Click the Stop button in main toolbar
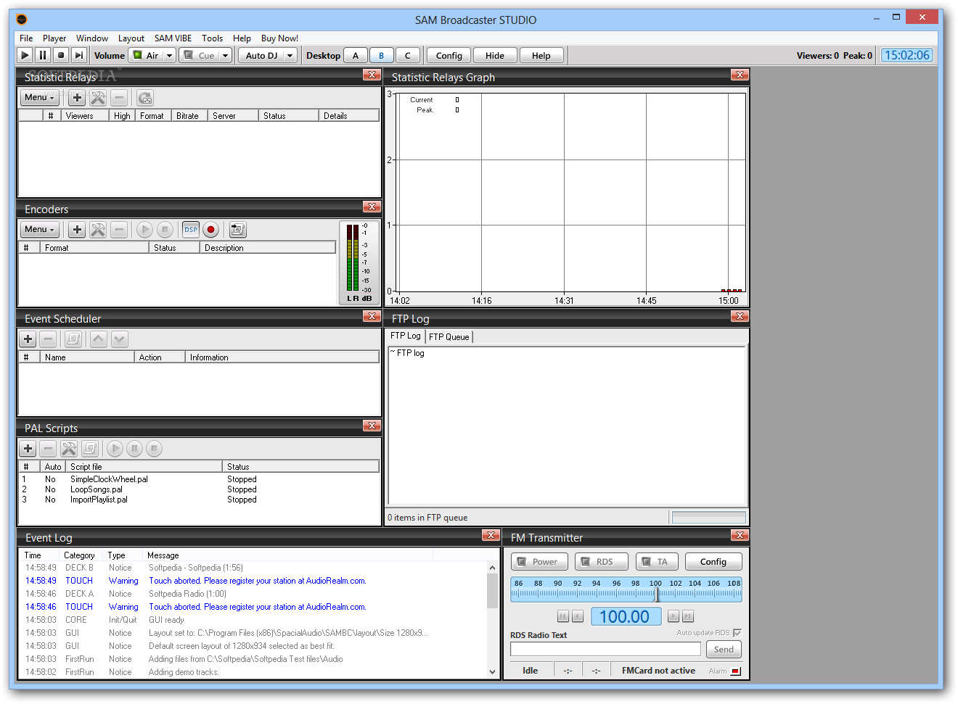Viewport: 958px width, 704px height. coord(61,55)
